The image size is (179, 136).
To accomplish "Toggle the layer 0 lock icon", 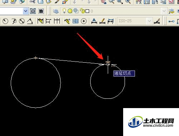I will (82, 11).
